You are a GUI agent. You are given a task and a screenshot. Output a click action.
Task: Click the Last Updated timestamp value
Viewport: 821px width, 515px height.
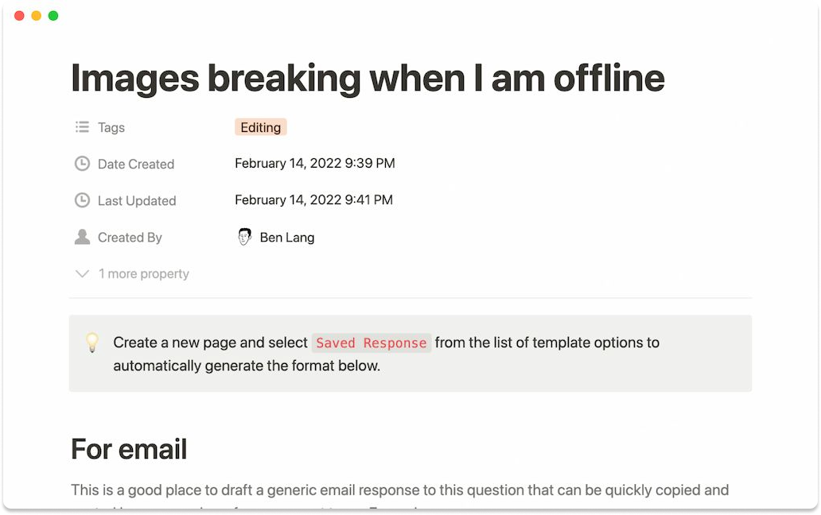313,200
